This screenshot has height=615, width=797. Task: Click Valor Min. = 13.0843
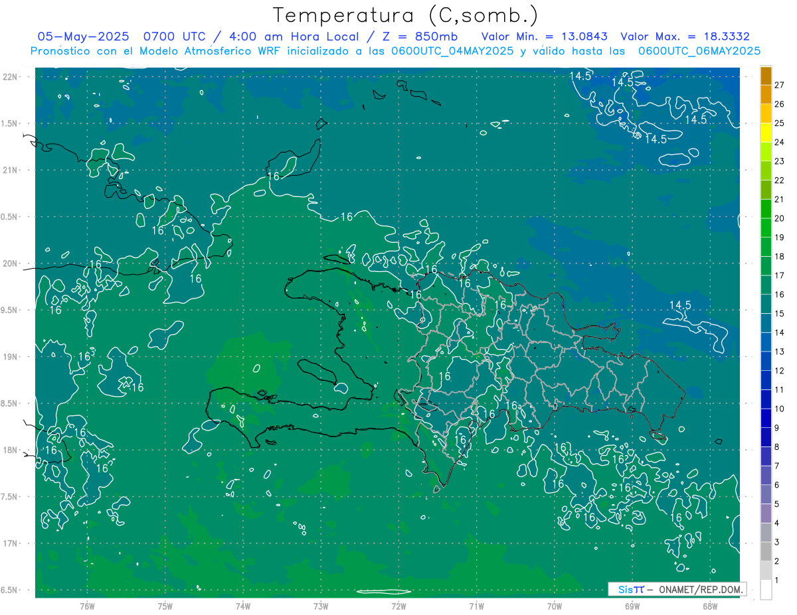pos(544,36)
